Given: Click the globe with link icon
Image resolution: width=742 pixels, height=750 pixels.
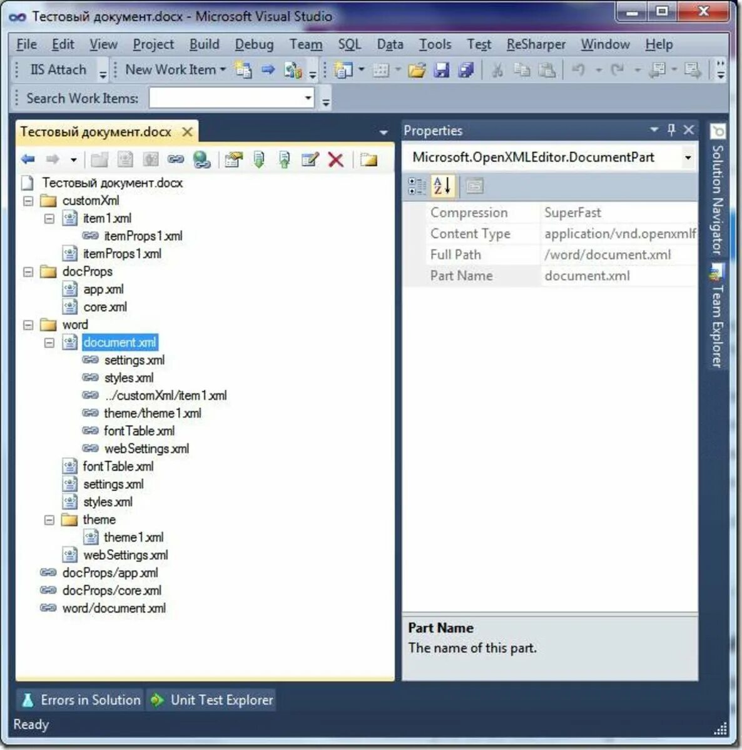Looking at the screenshot, I should coord(201,160).
